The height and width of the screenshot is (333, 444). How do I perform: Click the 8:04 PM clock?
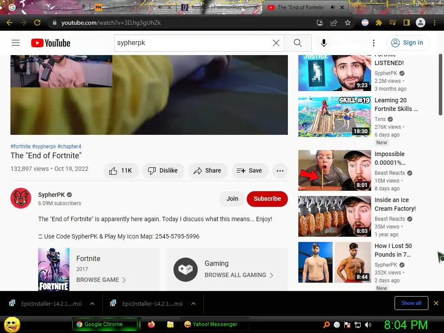[406, 325]
